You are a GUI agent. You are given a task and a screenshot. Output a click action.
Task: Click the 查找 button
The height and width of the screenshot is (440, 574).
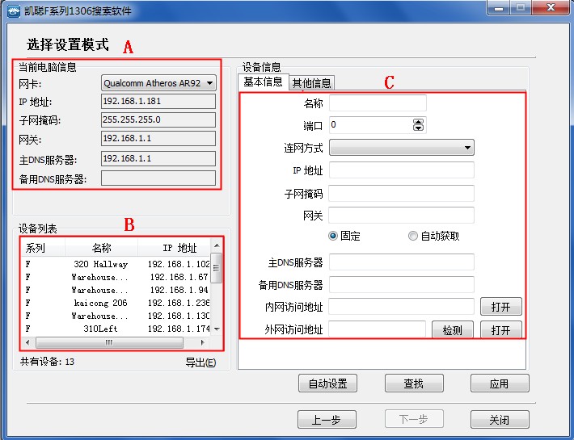pyautogui.click(x=414, y=383)
